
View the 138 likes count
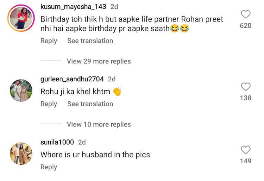click(x=245, y=98)
